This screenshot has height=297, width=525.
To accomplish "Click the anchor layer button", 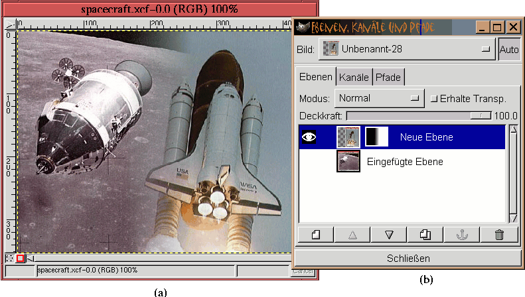I will tap(463, 234).
